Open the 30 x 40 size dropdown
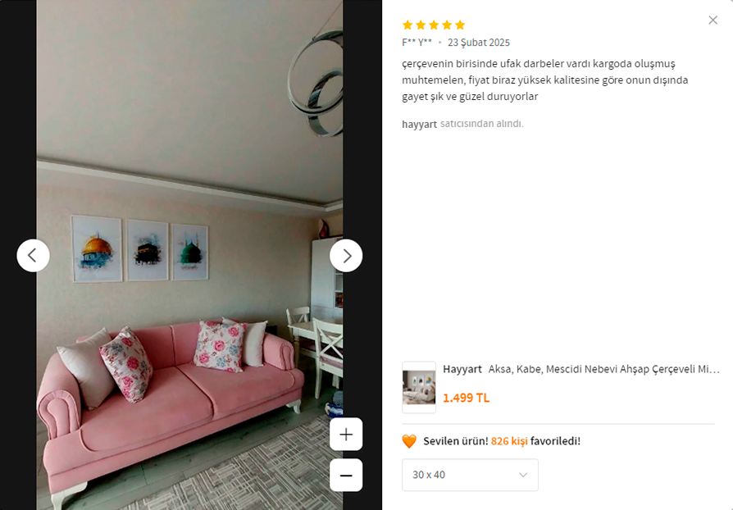 [x=470, y=475]
